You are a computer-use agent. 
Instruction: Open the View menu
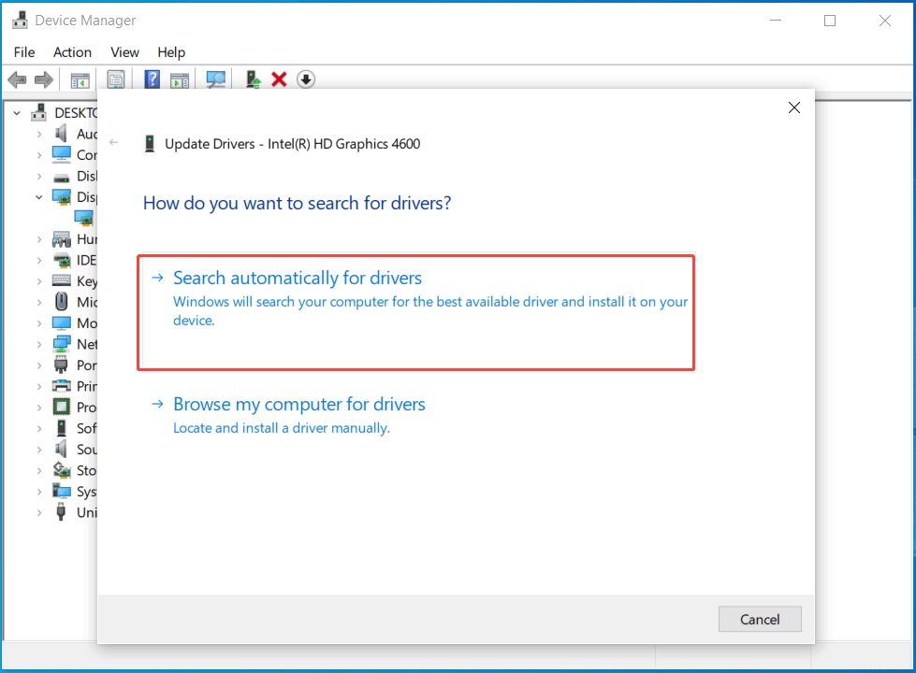coord(124,52)
